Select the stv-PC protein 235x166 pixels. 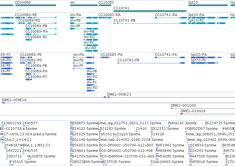tap(91, 85)
